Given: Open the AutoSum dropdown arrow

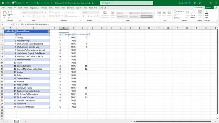Looking at the screenshot, I should tap(184, 12).
